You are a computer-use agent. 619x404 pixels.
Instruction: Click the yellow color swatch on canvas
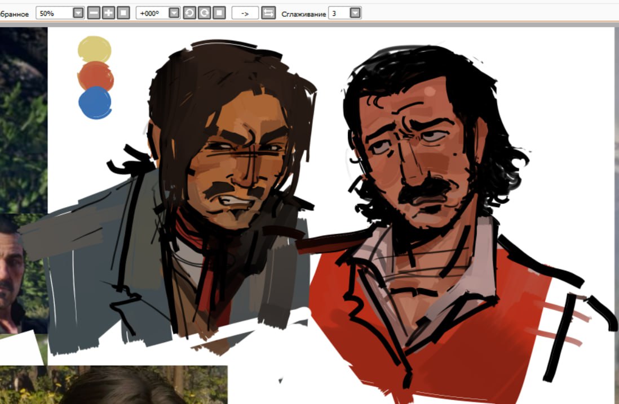tap(94, 50)
